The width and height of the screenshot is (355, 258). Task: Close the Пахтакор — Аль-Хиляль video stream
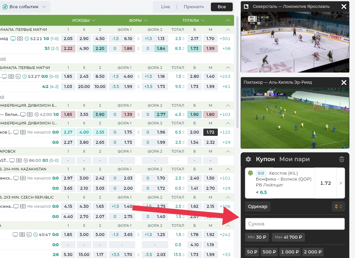point(344,82)
